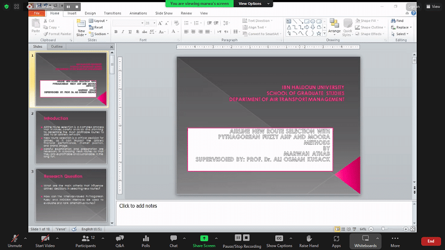Click the zoom slider in status bar
The image size is (445, 250).
[x=383, y=229]
